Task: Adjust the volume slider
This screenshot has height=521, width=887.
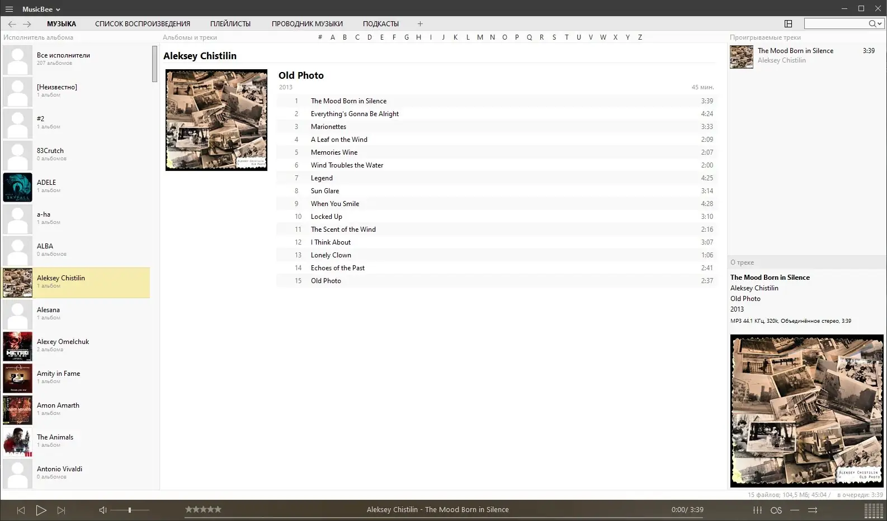Action: click(130, 510)
